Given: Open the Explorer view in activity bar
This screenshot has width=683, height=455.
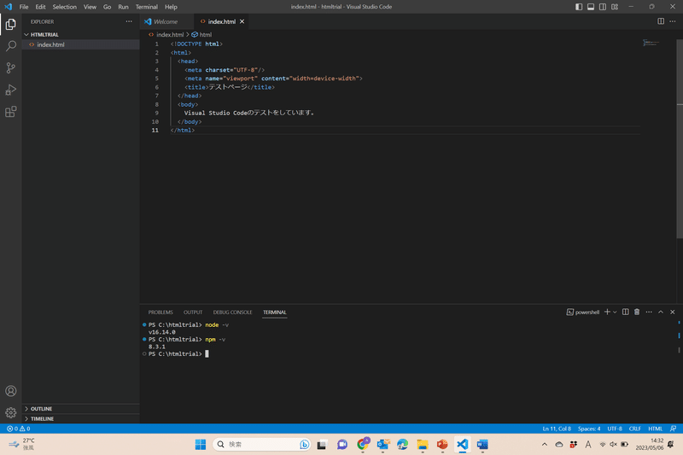Looking at the screenshot, I should (11, 25).
